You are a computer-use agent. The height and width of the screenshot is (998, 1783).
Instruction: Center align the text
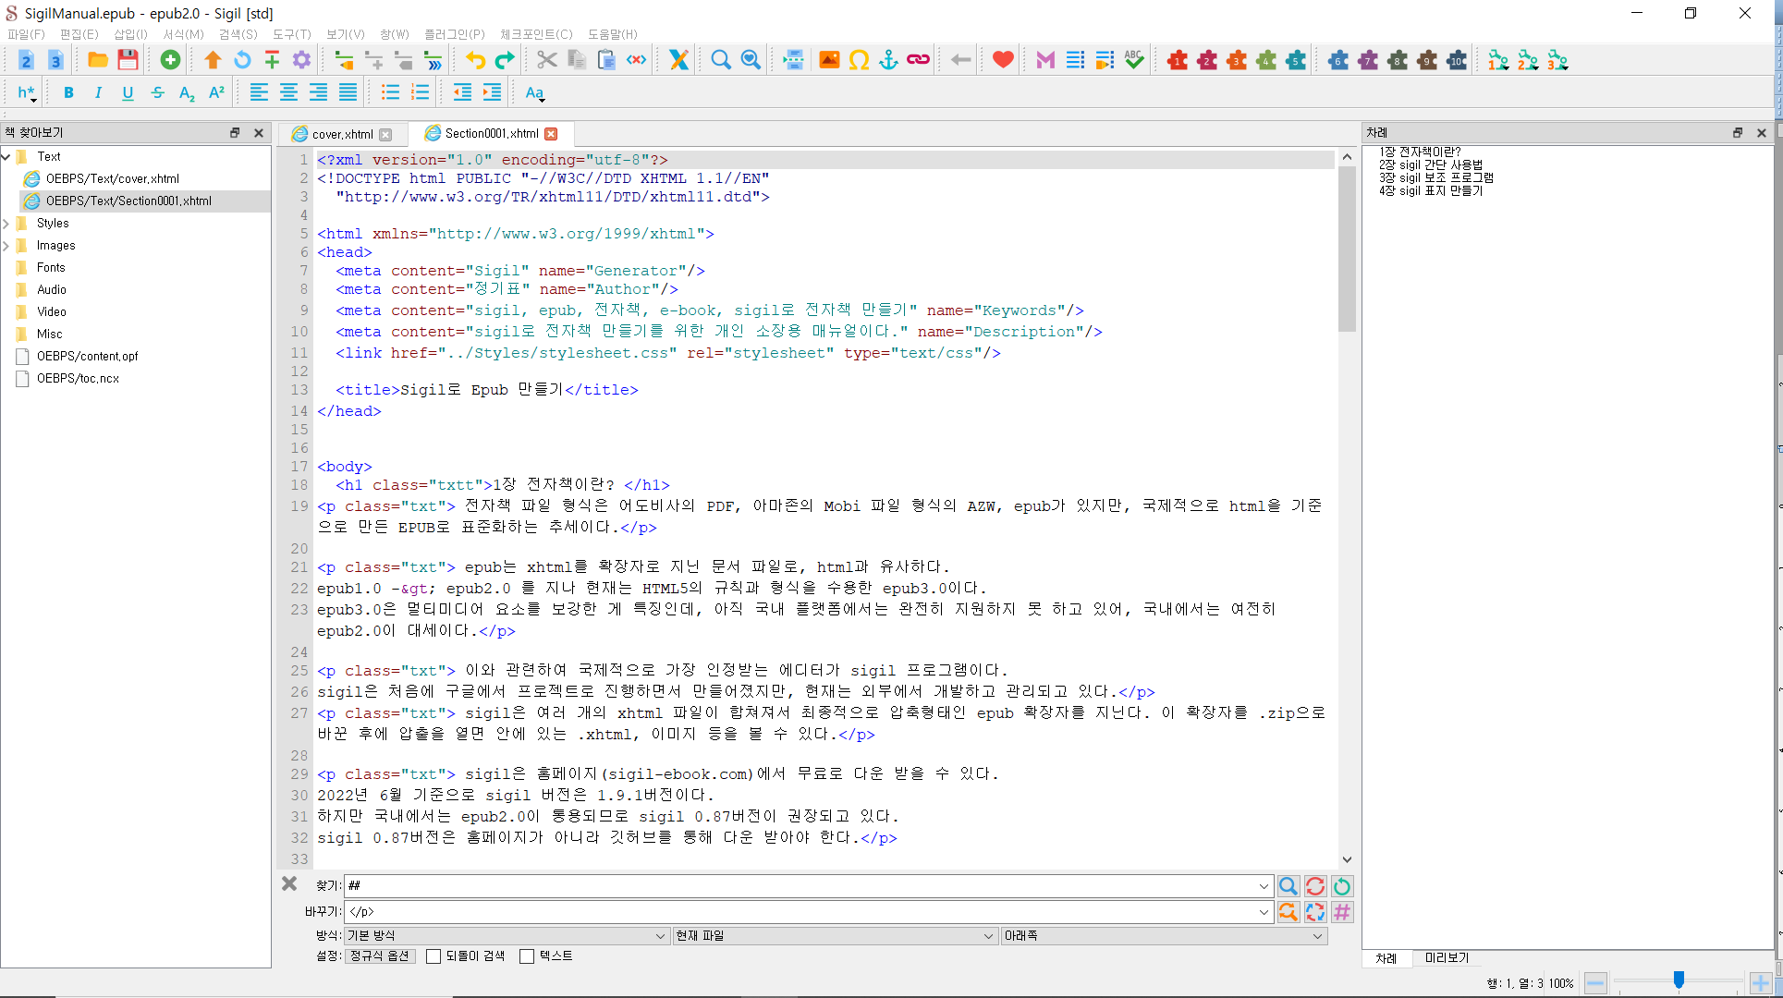tap(288, 92)
